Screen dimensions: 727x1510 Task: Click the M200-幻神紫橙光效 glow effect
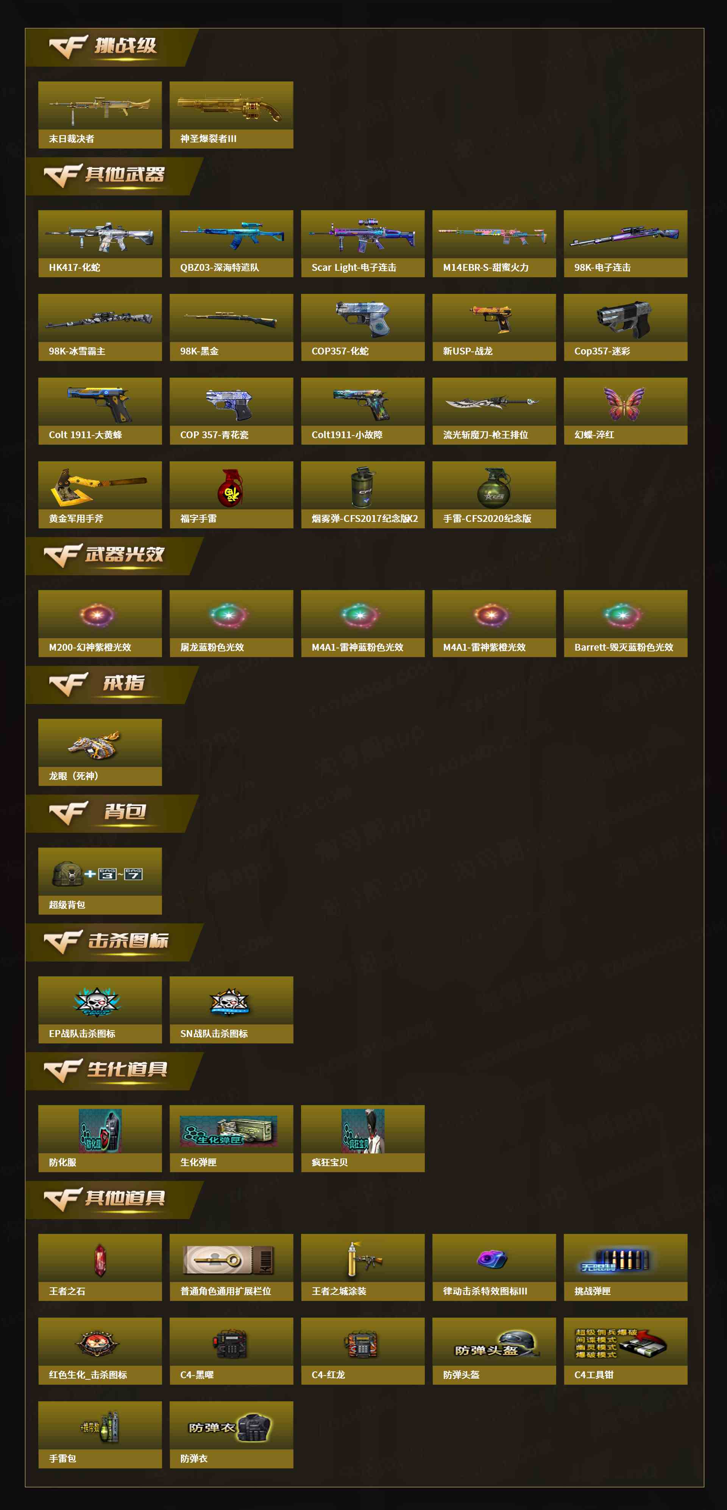coord(100,624)
